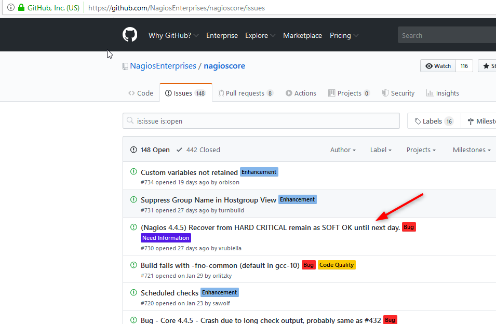Screen dimensions: 496x324
Task: Switch to the Pull requests tab
Action: coord(245,93)
